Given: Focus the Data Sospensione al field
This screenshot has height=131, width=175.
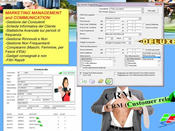Looking at the screenshot, I should [x=134, y=31].
